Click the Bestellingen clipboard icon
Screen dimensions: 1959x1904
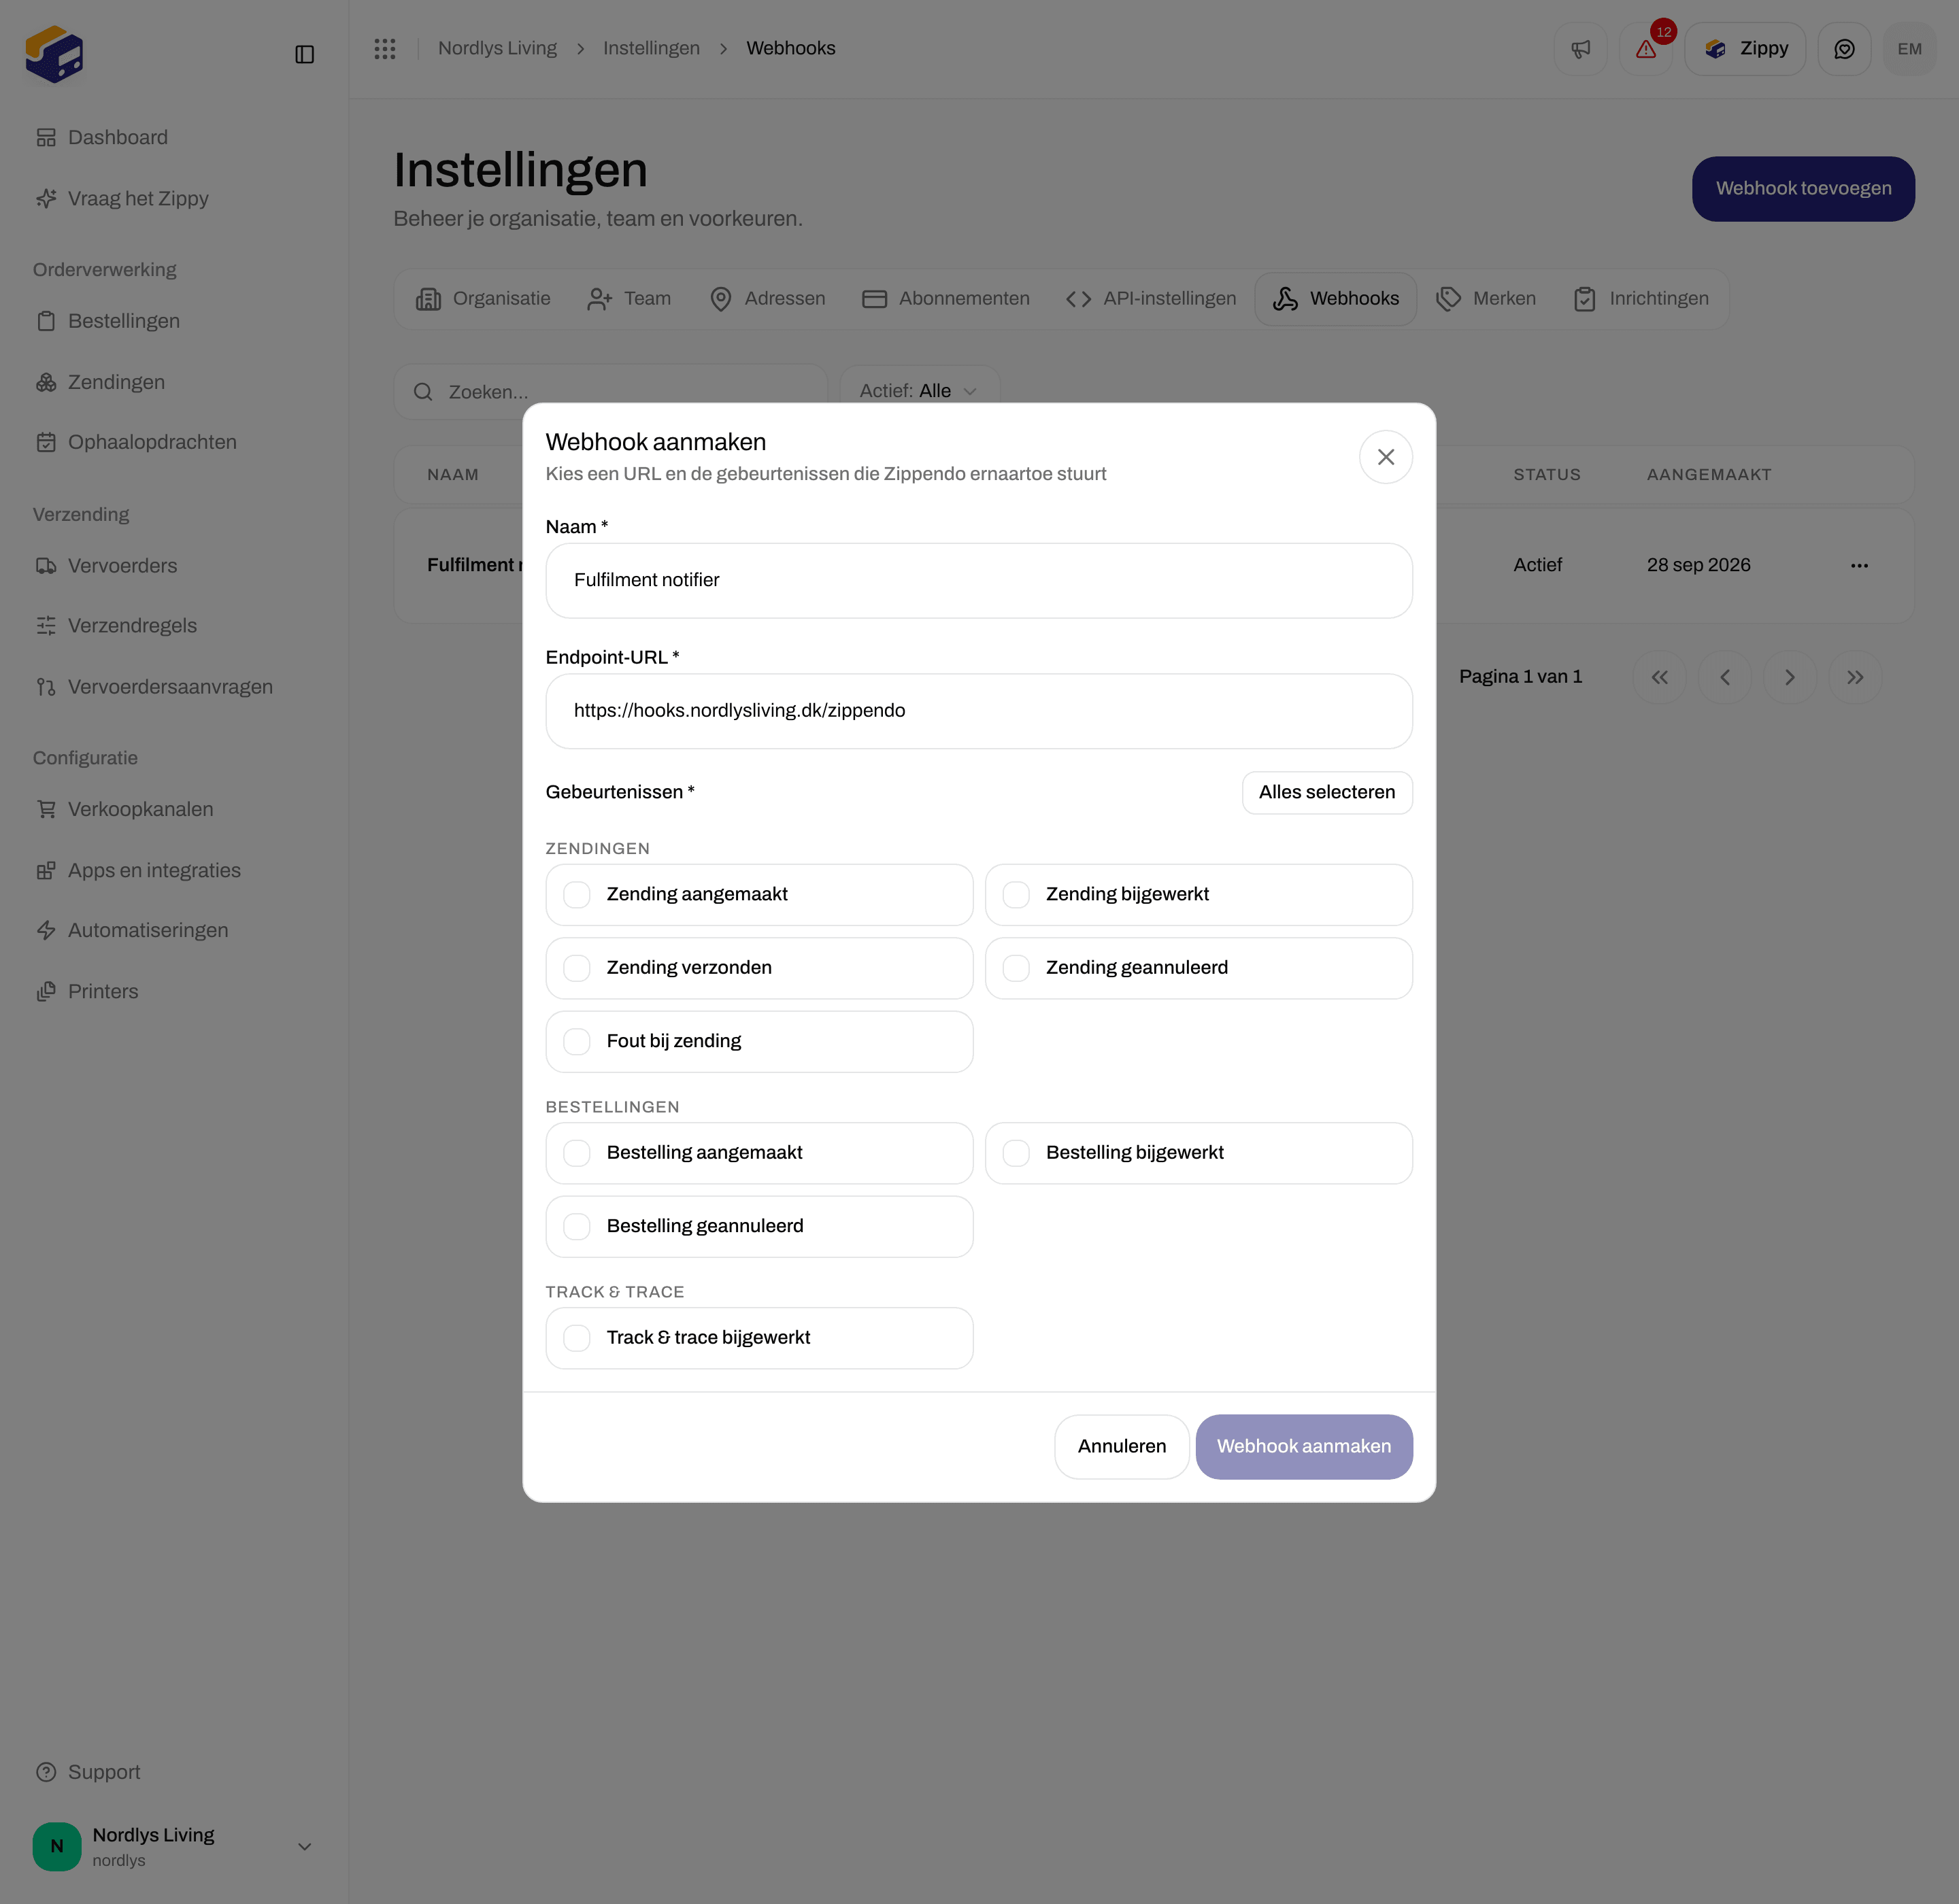point(46,322)
